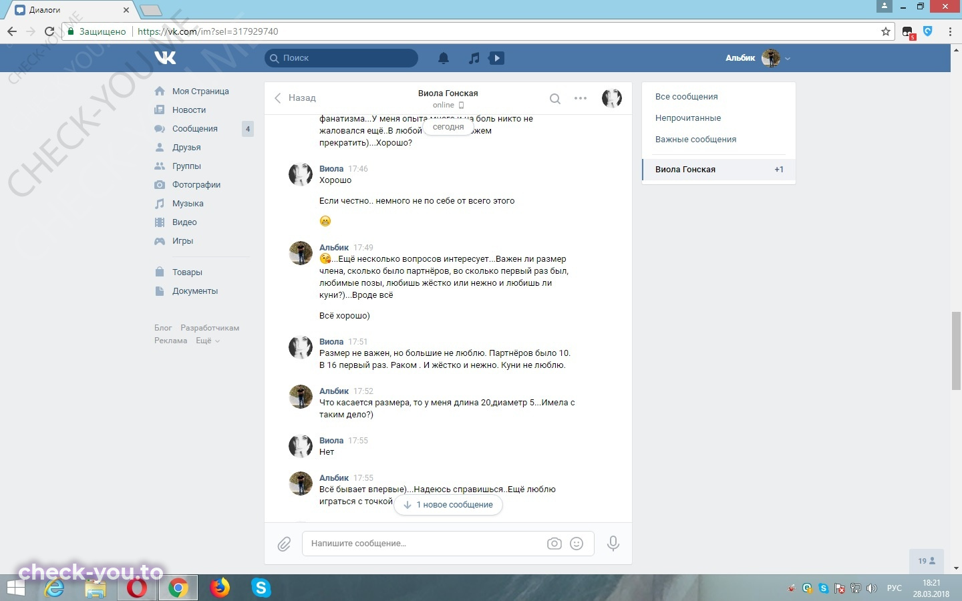Click Виола sender name at 17:51
The image size is (962, 601).
331,342
